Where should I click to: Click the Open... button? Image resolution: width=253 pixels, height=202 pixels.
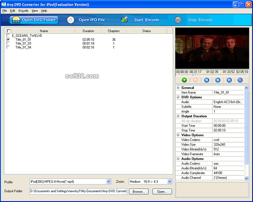click(162, 191)
